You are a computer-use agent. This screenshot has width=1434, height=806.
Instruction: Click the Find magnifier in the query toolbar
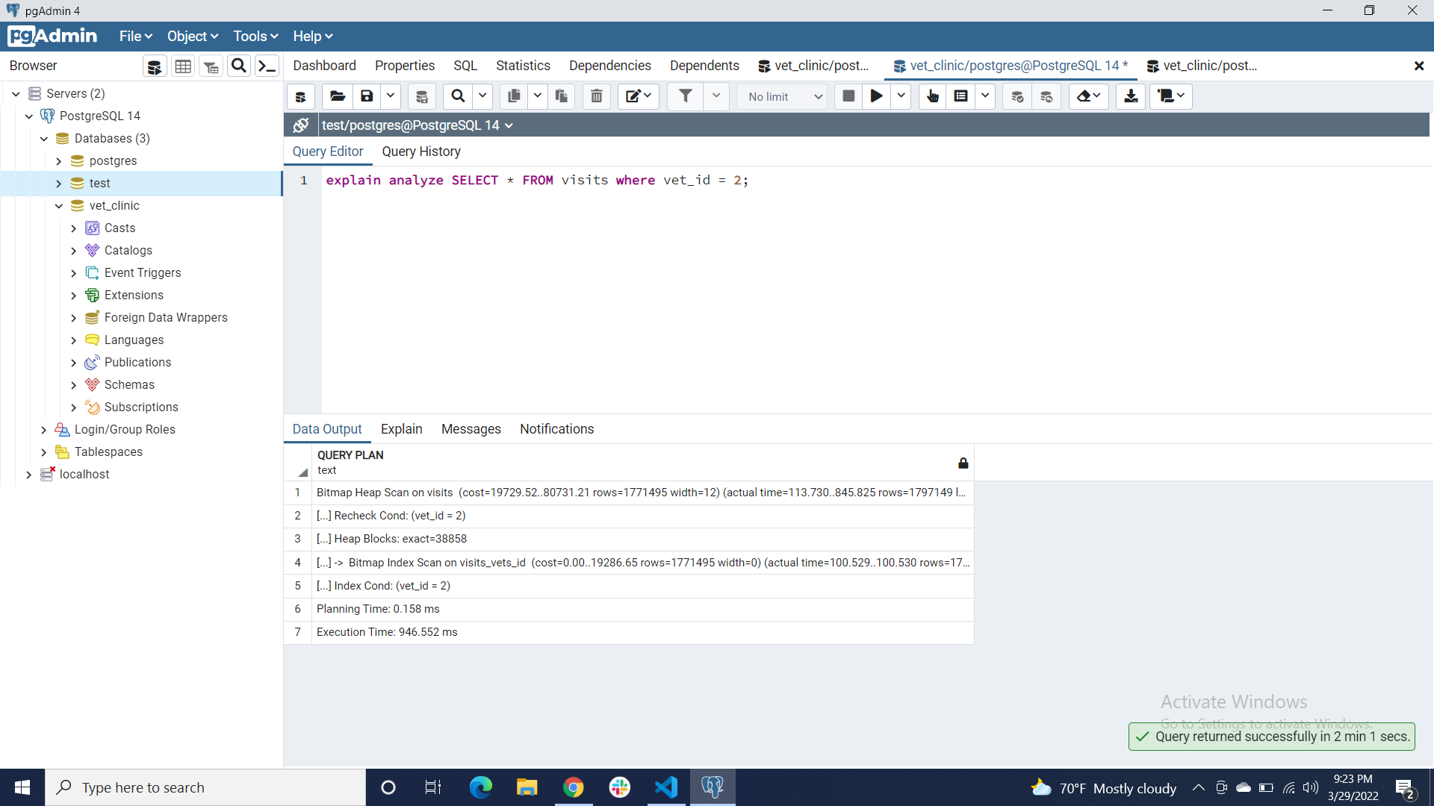(x=458, y=96)
